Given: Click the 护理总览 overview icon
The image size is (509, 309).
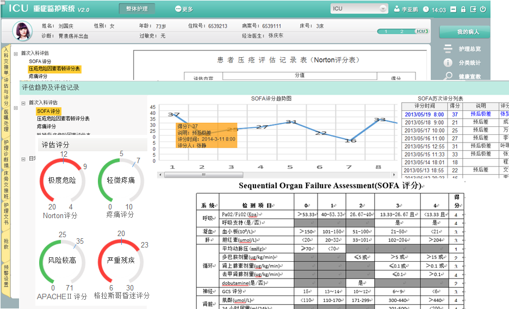Looking at the screenshot, I should (448, 49).
